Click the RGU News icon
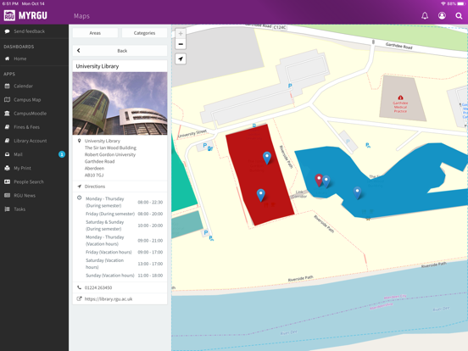This screenshot has width=468, height=351. pos(7,196)
